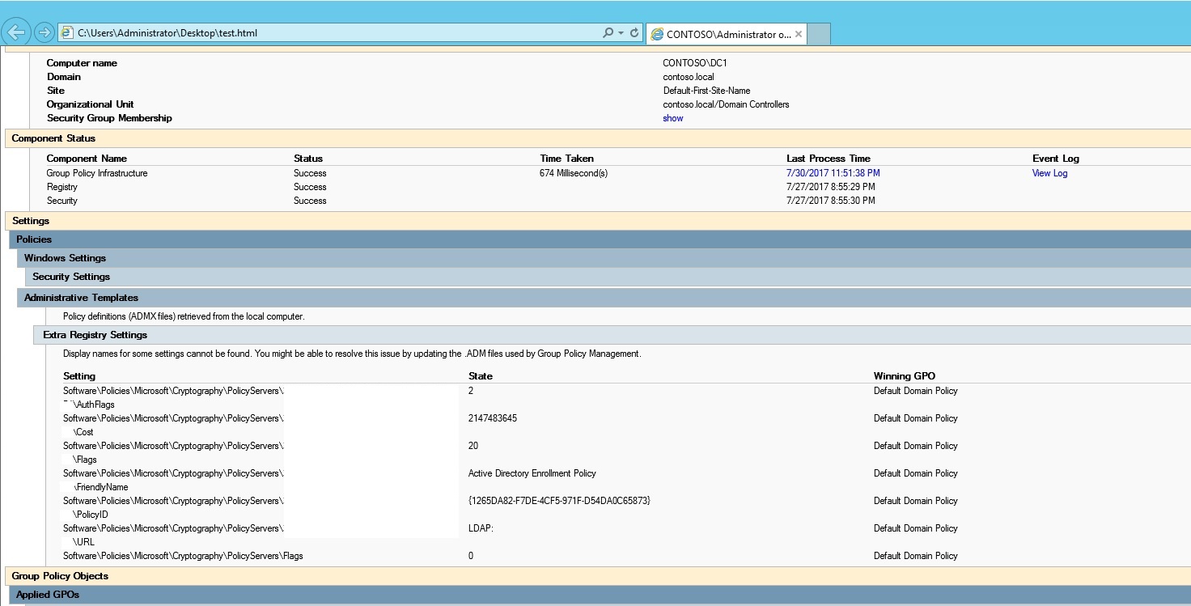
Task: Close the CONTOSO\Administrator tab
Action: (799, 34)
